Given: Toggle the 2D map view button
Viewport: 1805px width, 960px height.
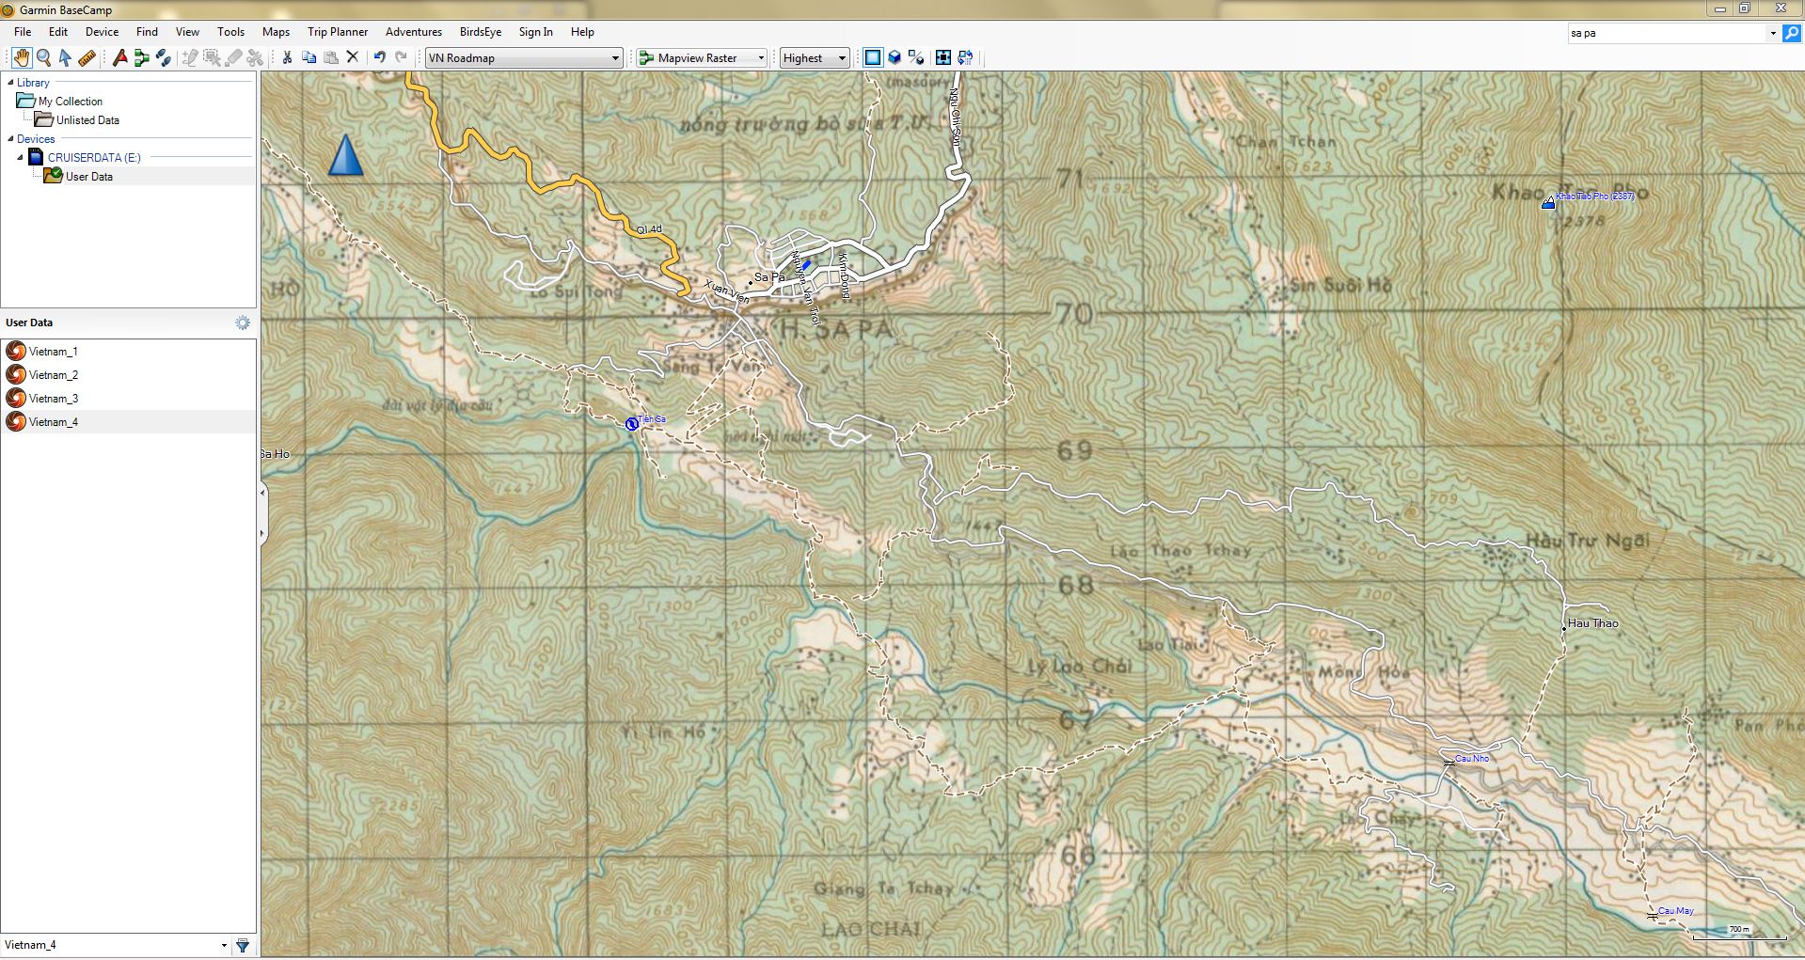Looking at the screenshot, I should coord(873,57).
